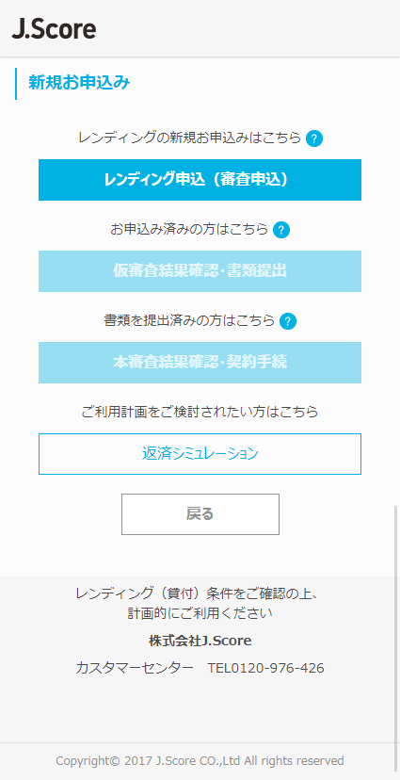Click the TEL0120-976-426 phone number

point(265,668)
